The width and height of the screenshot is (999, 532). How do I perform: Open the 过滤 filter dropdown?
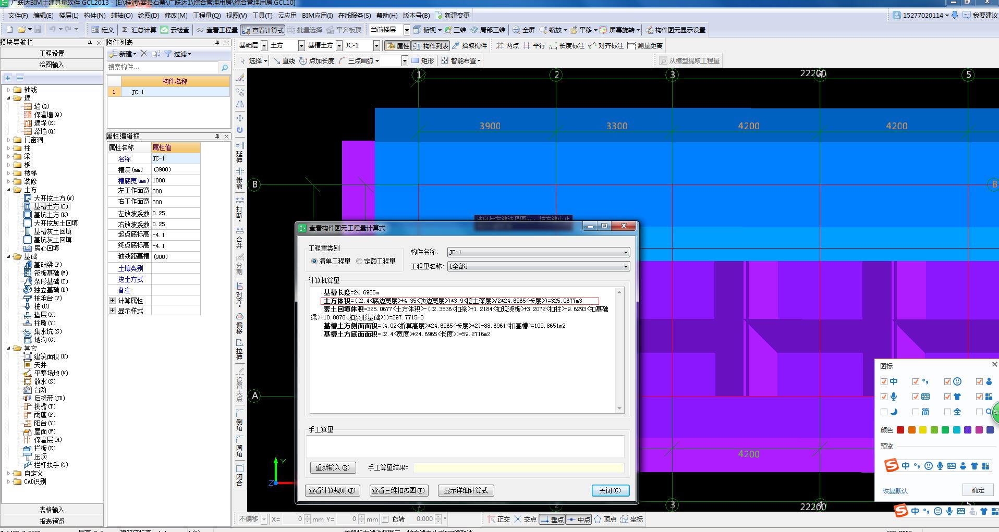178,54
